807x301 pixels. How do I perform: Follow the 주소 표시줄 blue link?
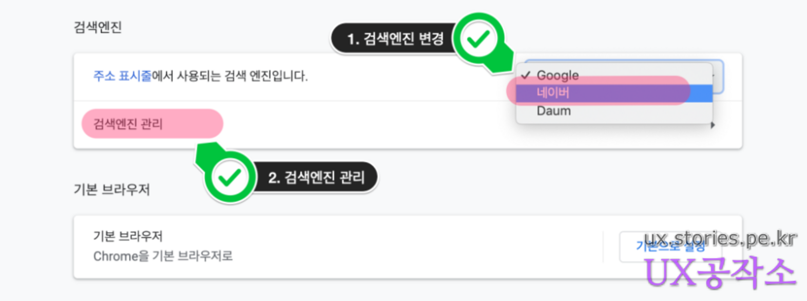point(122,76)
